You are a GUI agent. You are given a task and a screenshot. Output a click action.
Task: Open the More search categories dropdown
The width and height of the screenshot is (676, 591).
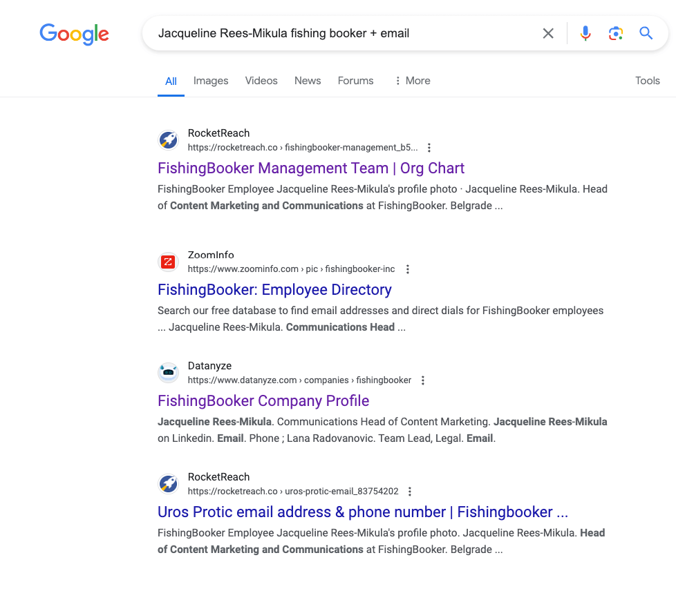coord(412,81)
